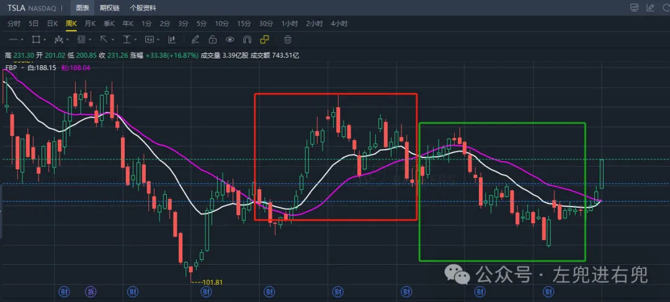Expand the rectangle tool dropdown arrow
Viewport: 670px width, 302px height.
[45, 40]
